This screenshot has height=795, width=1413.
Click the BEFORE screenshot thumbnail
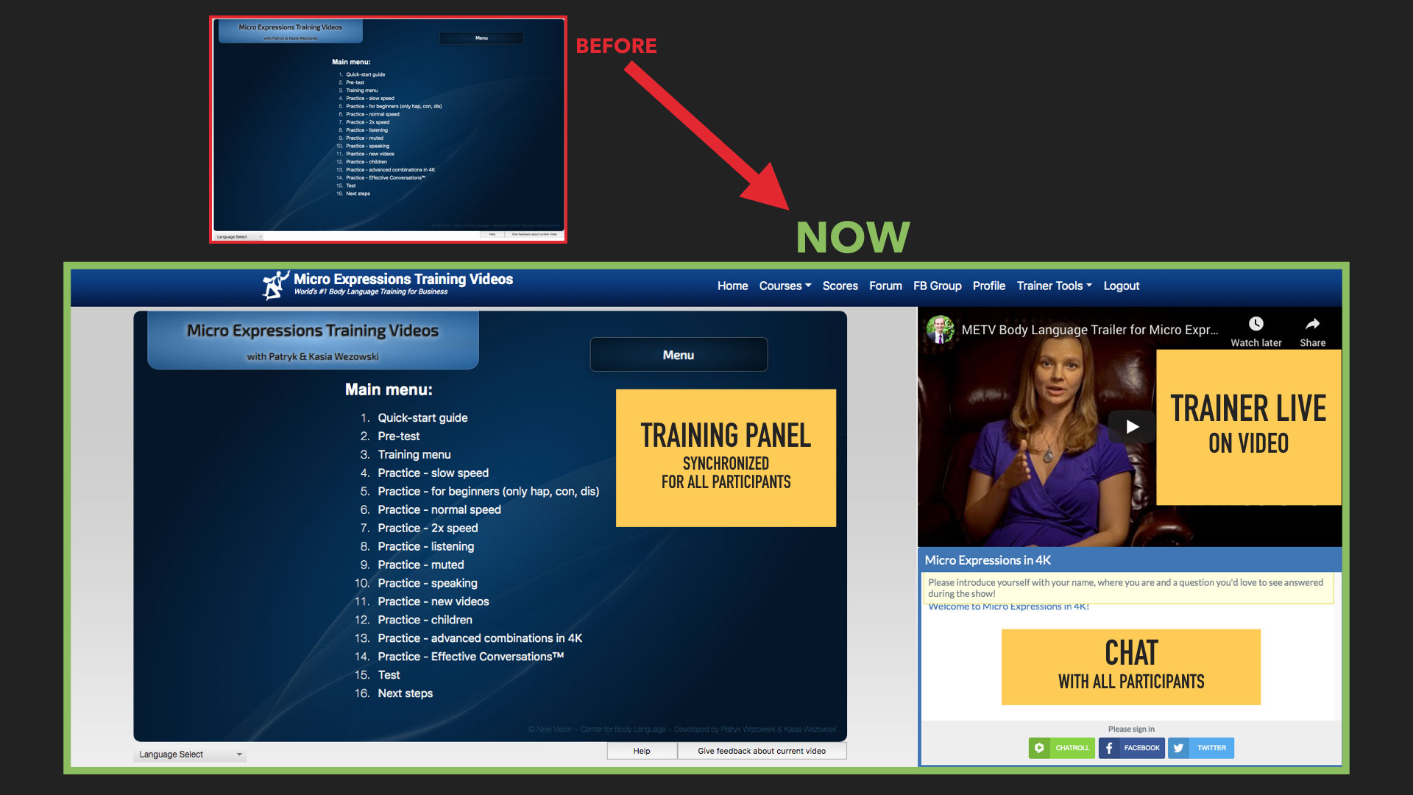coord(388,130)
